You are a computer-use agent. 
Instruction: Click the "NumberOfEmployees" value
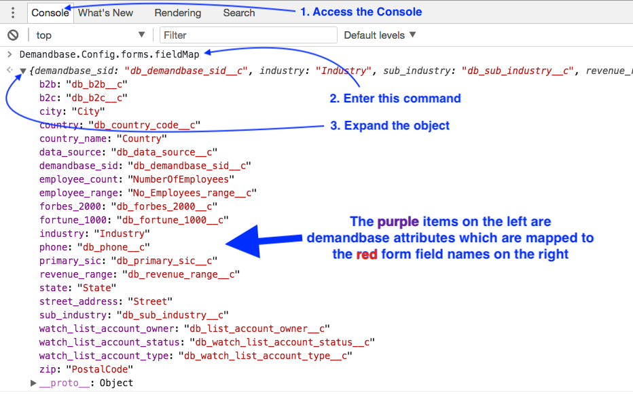pyautogui.click(x=181, y=180)
